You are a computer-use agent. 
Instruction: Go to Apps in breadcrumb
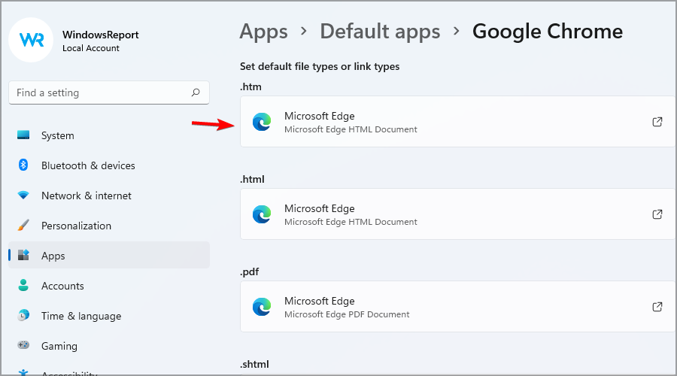[x=263, y=32]
